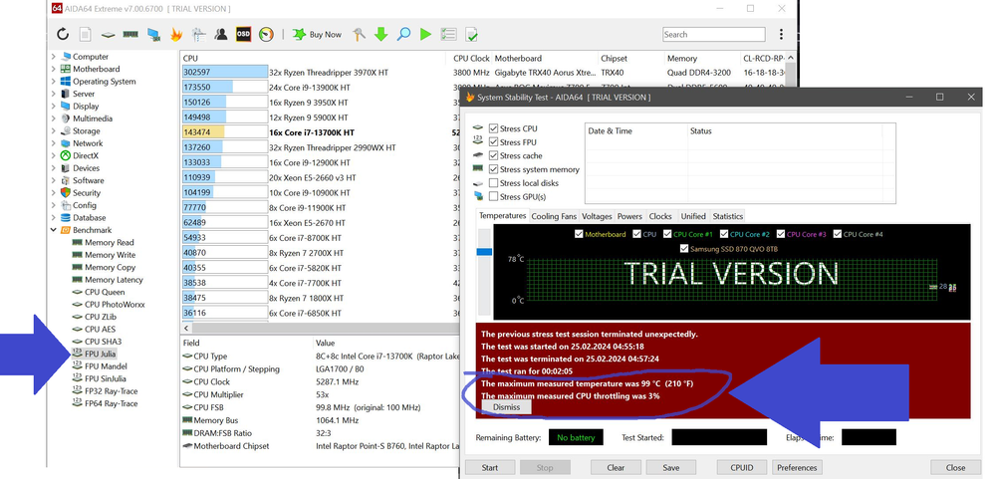Image resolution: width=995 pixels, height=479 pixels.
Task: Toggle the Stress CPU checkbox
Action: [493, 128]
